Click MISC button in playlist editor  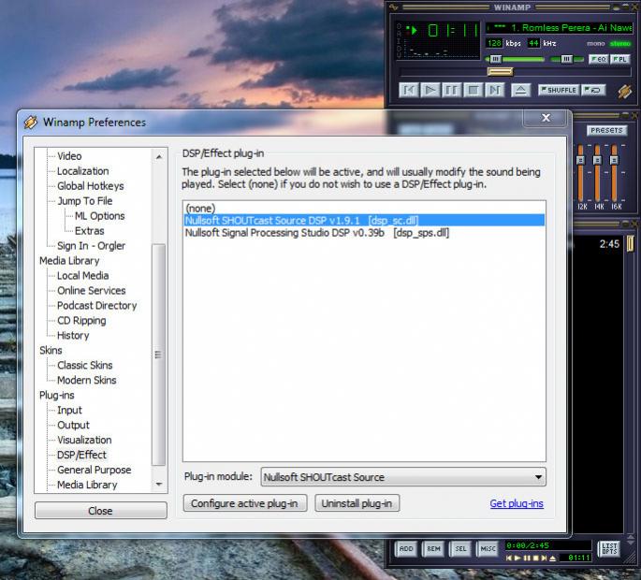coord(488,548)
